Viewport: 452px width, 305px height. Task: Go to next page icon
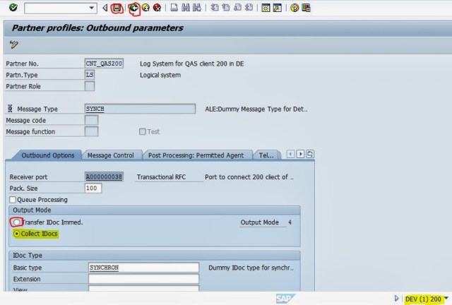click(237, 8)
